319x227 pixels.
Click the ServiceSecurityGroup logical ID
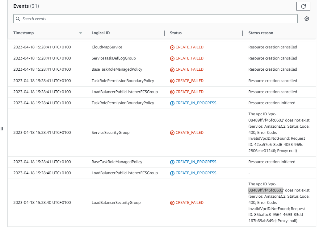point(110,132)
